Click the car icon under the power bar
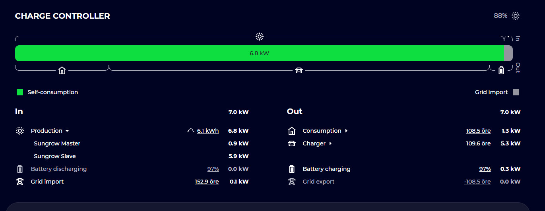Image resolution: width=545 pixels, height=211 pixels. tap(299, 71)
